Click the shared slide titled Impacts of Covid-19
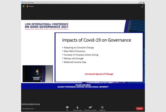The height and width of the screenshot is (112, 166). tap(99, 57)
